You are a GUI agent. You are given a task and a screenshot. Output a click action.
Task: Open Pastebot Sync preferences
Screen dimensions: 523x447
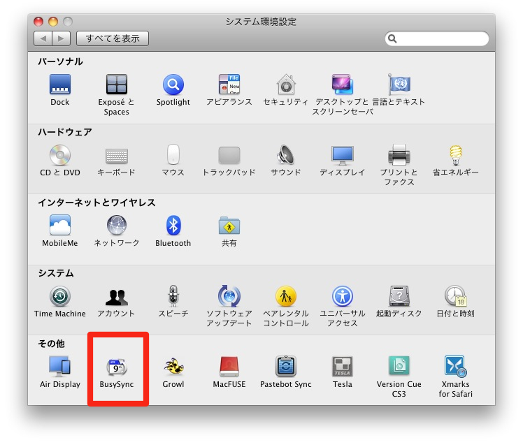coord(285,367)
